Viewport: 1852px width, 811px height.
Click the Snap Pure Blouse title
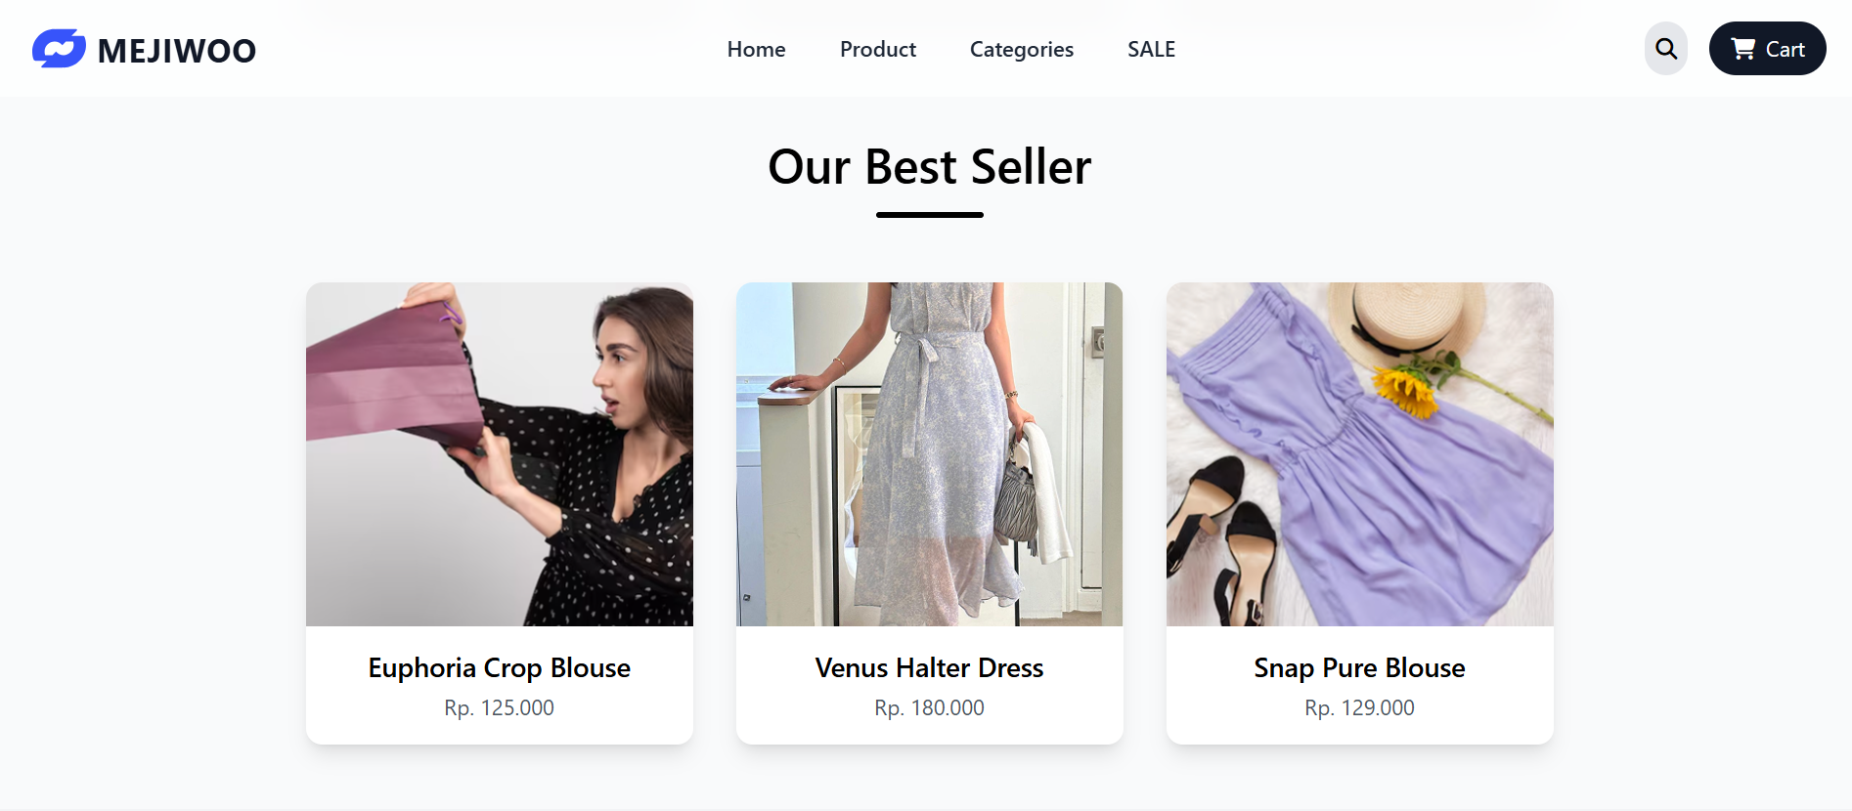click(1359, 667)
